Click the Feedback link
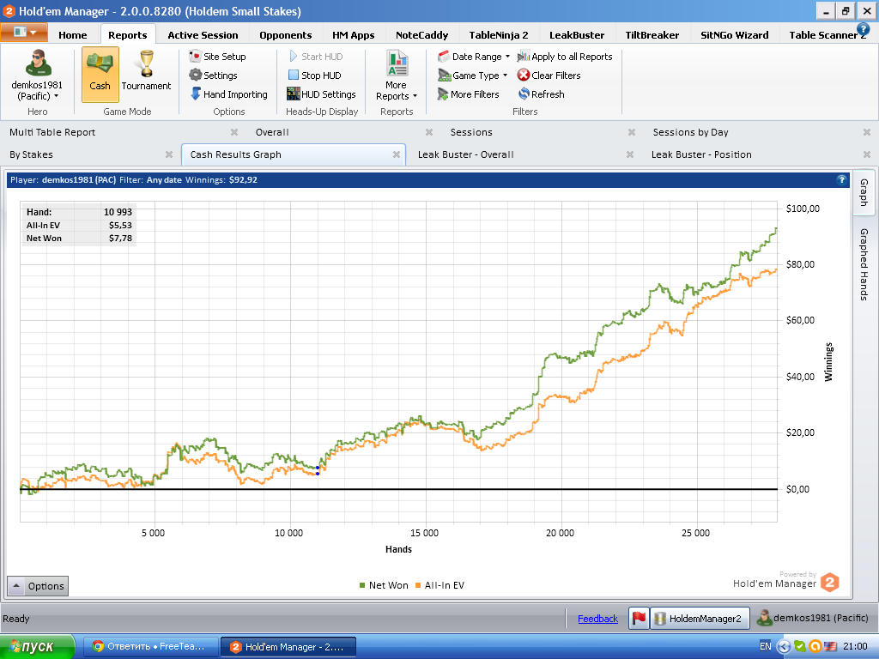879x659 pixels. click(597, 619)
